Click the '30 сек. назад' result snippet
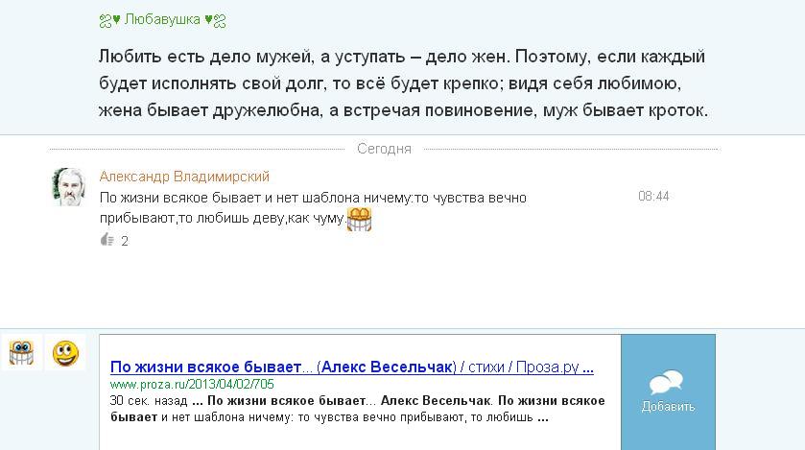Viewport: 805px width, 450px height. point(357,408)
